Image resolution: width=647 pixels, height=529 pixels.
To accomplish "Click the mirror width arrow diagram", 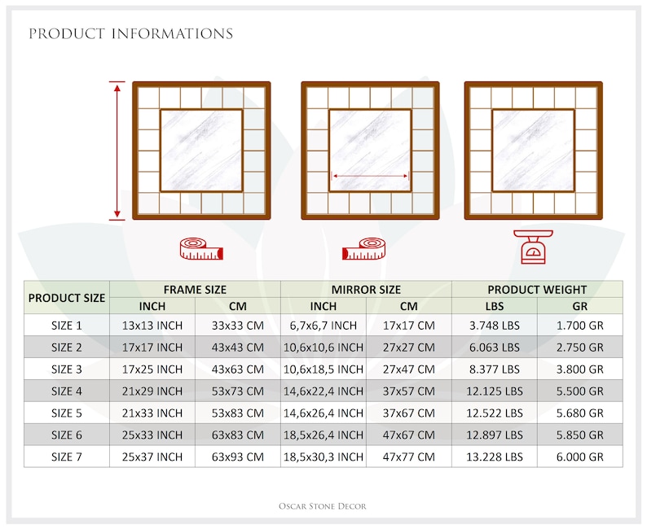I will 370,151.
